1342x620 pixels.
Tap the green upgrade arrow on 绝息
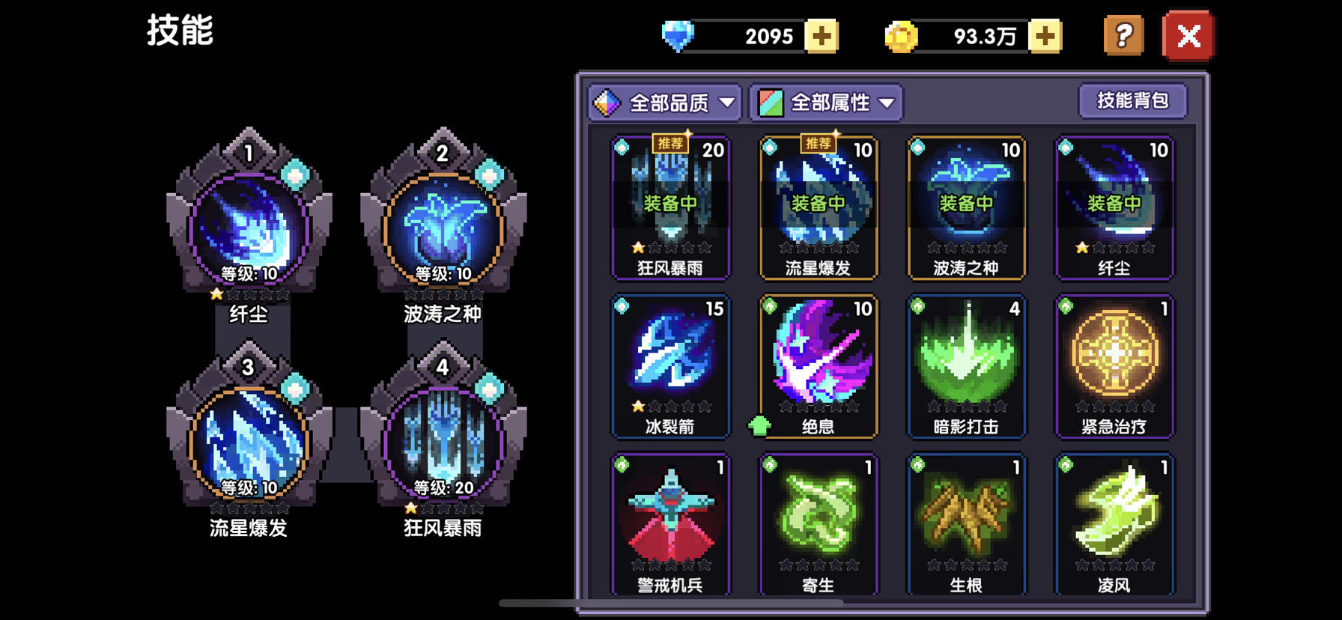coord(759,426)
